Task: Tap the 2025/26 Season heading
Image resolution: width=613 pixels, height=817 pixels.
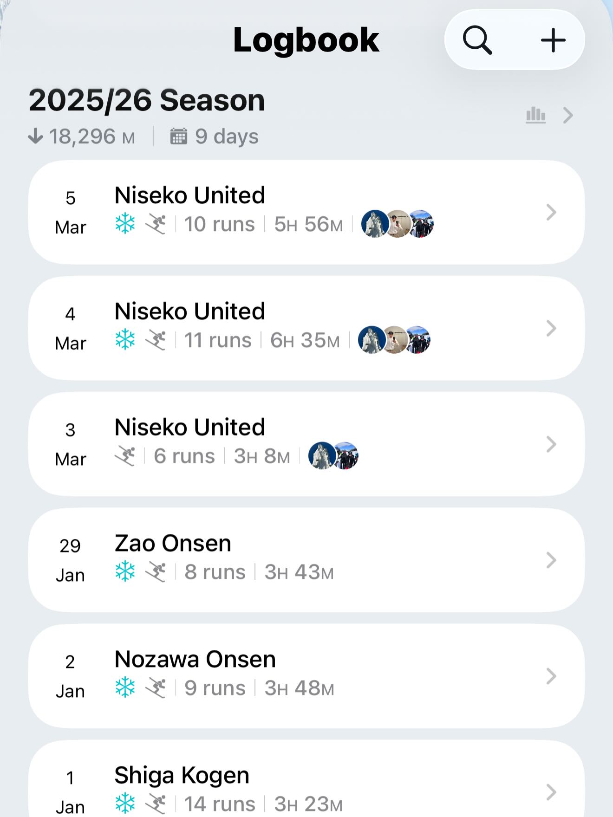Action: (147, 100)
